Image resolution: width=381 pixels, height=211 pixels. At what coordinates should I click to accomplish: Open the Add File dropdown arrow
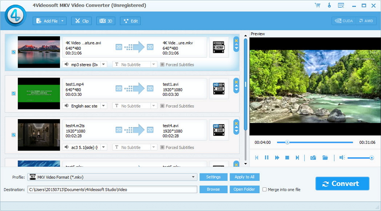pos(62,21)
